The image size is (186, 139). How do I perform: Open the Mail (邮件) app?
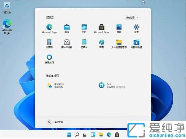pyautogui.click(x=67, y=29)
